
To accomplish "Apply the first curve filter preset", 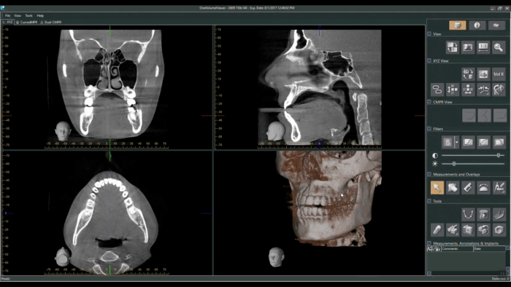I will click(468, 142).
